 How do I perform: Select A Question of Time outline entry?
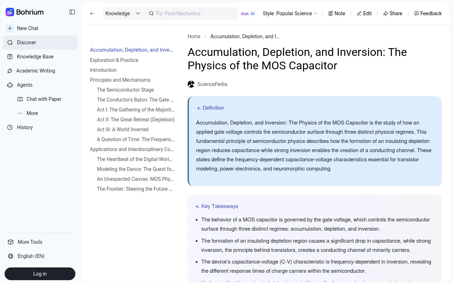coord(136,139)
